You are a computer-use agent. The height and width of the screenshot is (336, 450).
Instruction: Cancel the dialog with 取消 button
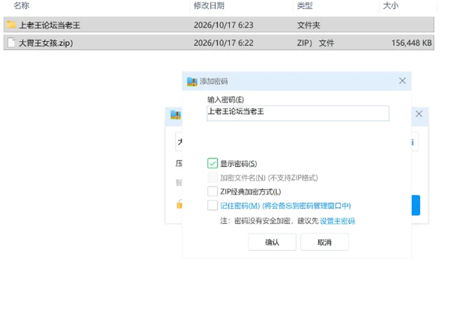coord(324,242)
